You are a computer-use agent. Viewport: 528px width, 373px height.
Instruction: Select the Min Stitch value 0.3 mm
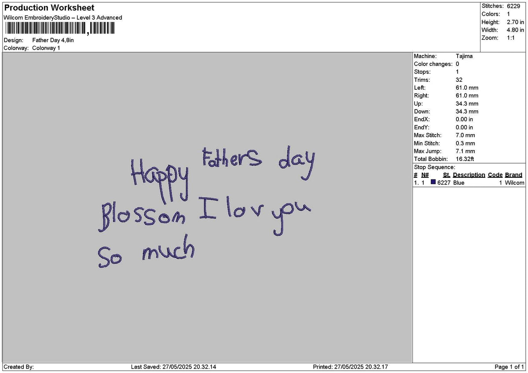coord(466,143)
